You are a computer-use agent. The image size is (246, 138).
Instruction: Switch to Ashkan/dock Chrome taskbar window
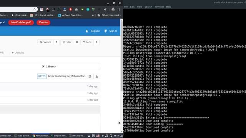[41, 136]
